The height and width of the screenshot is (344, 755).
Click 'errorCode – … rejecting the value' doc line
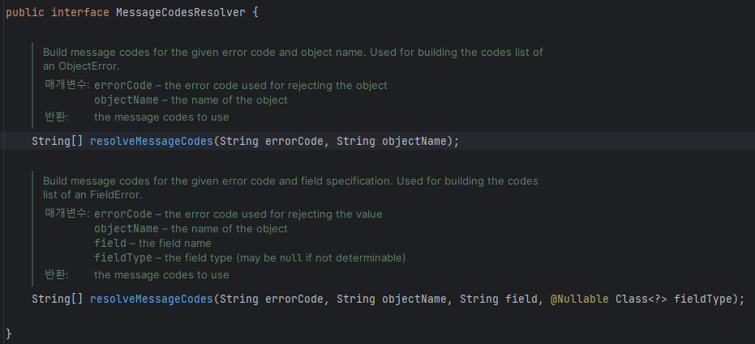tap(238, 214)
